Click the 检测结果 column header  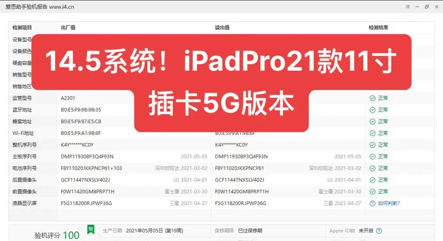coord(378,28)
